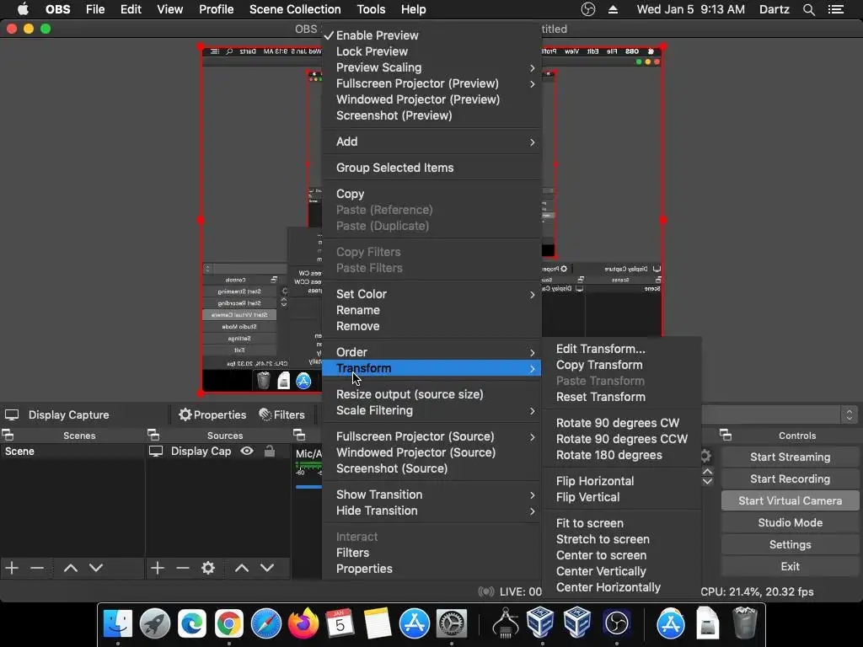Expand the Add submenu
Screen dimensions: 863x647
(431, 142)
